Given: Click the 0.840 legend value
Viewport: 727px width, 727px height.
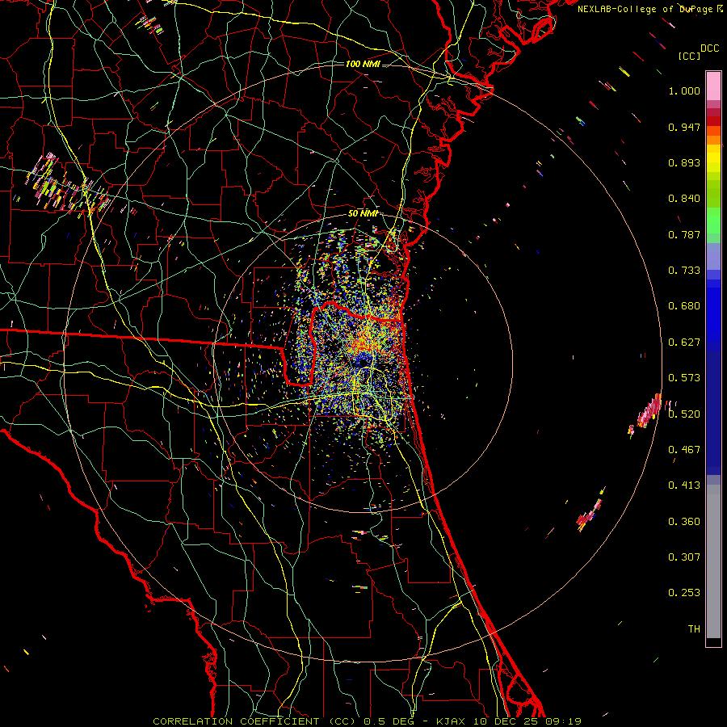Looking at the screenshot, I should (x=684, y=199).
